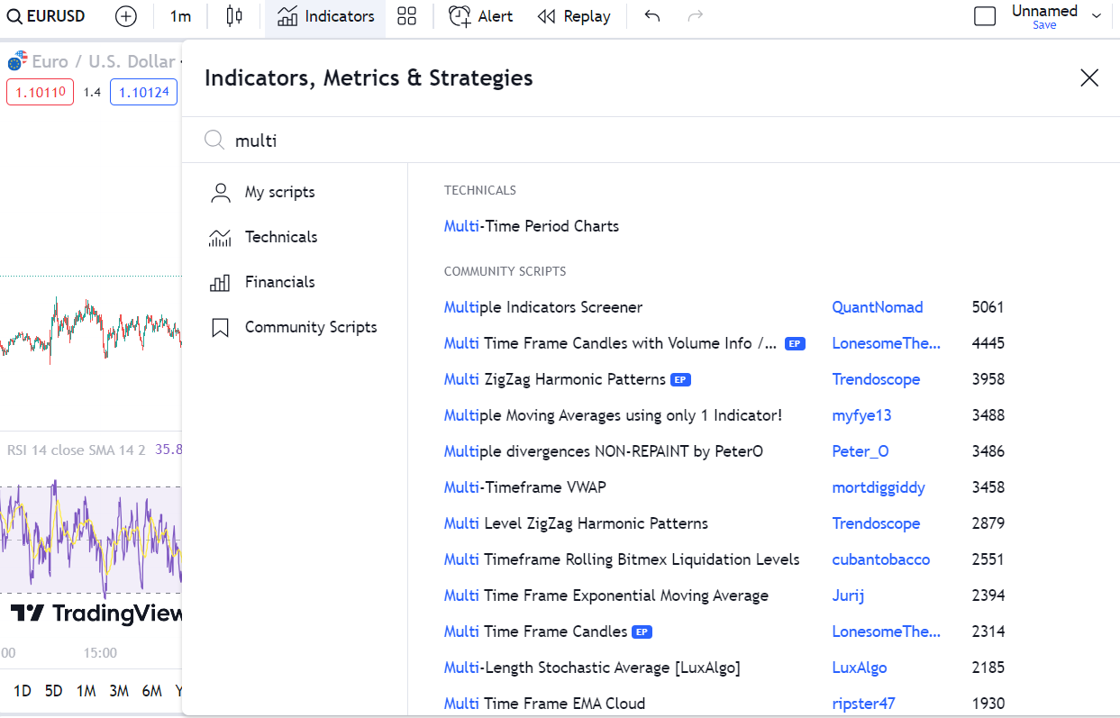Image resolution: width=1120 pixels, height=718 pixels.
Task: Add Multi-Length Stochastic Average [LuxAlgo] script
Action: (592, 668)
